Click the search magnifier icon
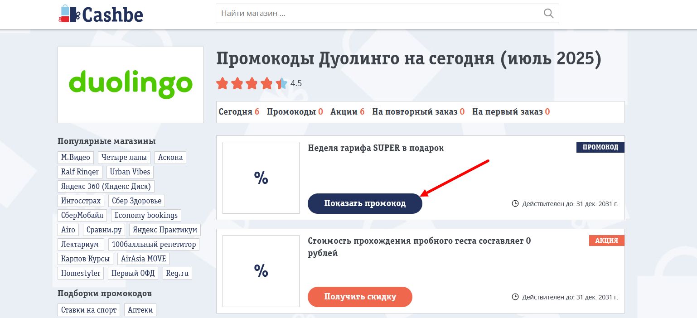 tap(548, 13)
